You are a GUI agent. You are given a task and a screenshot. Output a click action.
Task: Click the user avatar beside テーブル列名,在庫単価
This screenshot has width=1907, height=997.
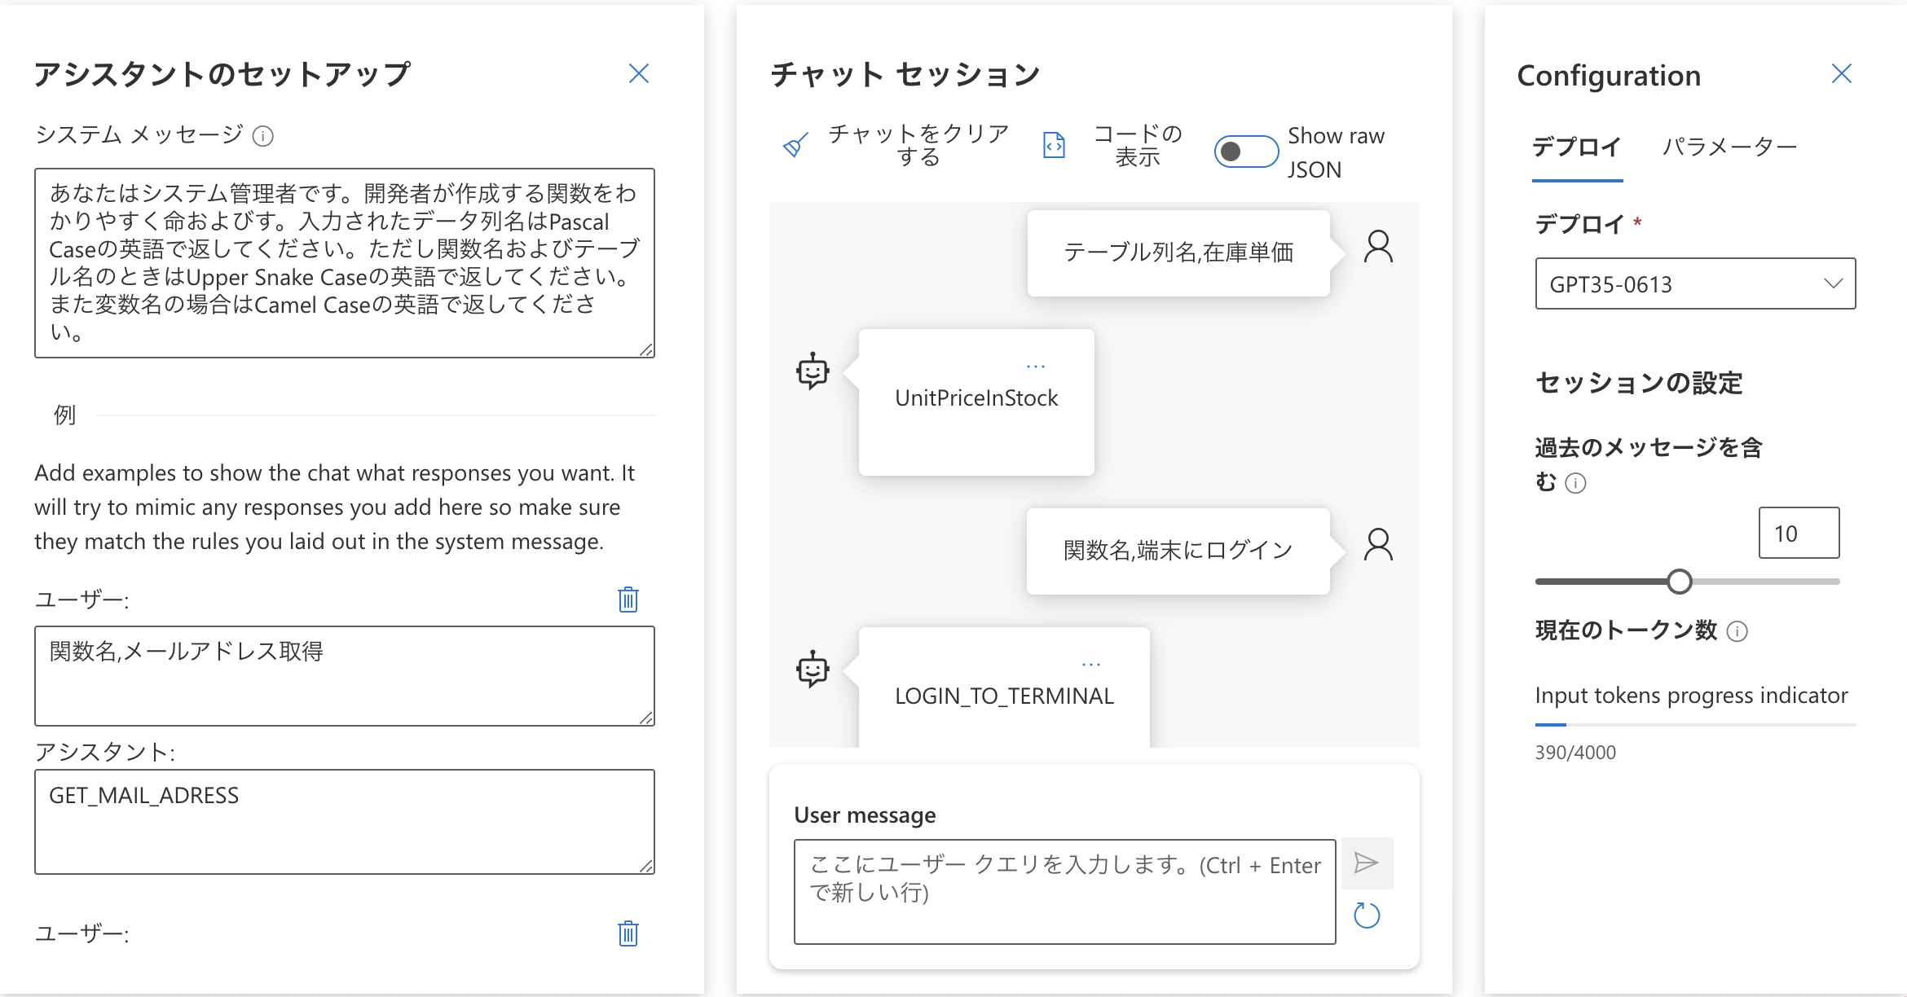click(x=1378, y=247)
